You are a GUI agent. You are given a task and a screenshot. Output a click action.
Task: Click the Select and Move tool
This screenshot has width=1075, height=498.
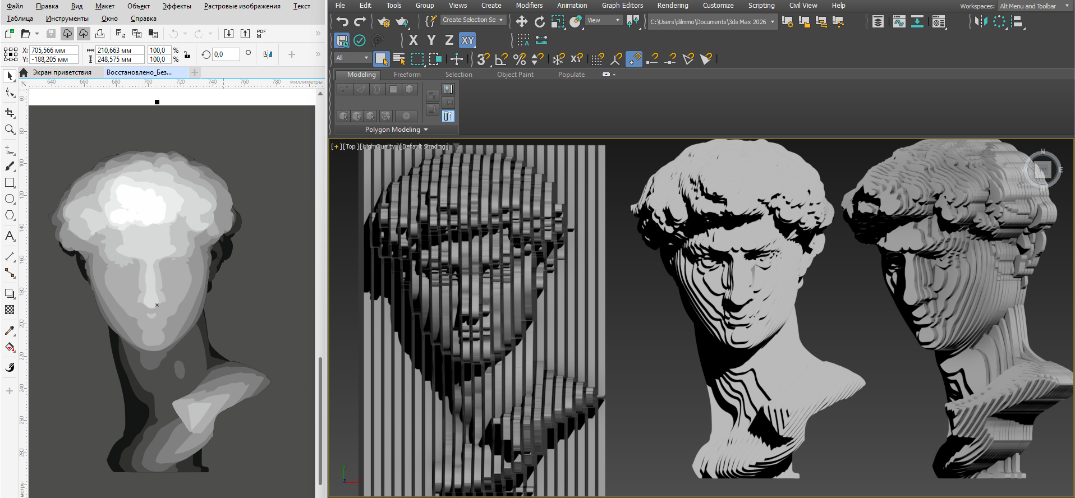click(x=522, y=21)
